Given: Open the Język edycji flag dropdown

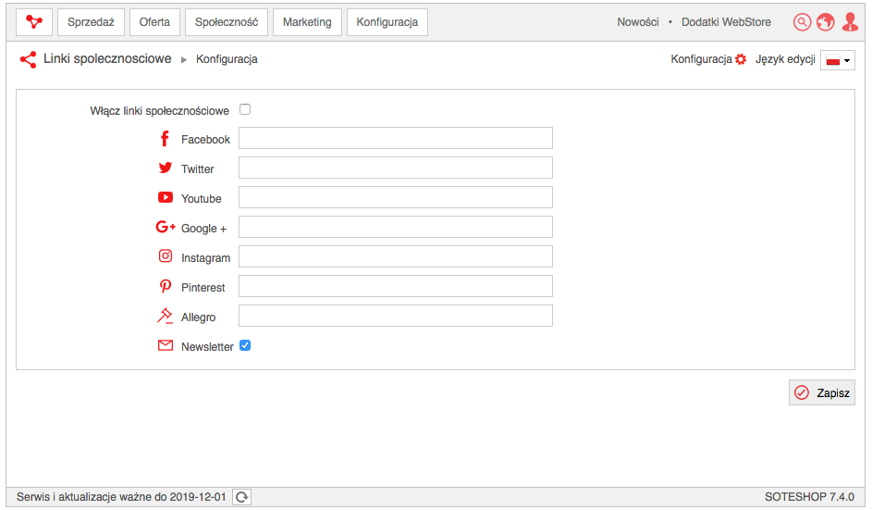Looking at the screenshot, I should coord(838,60).
